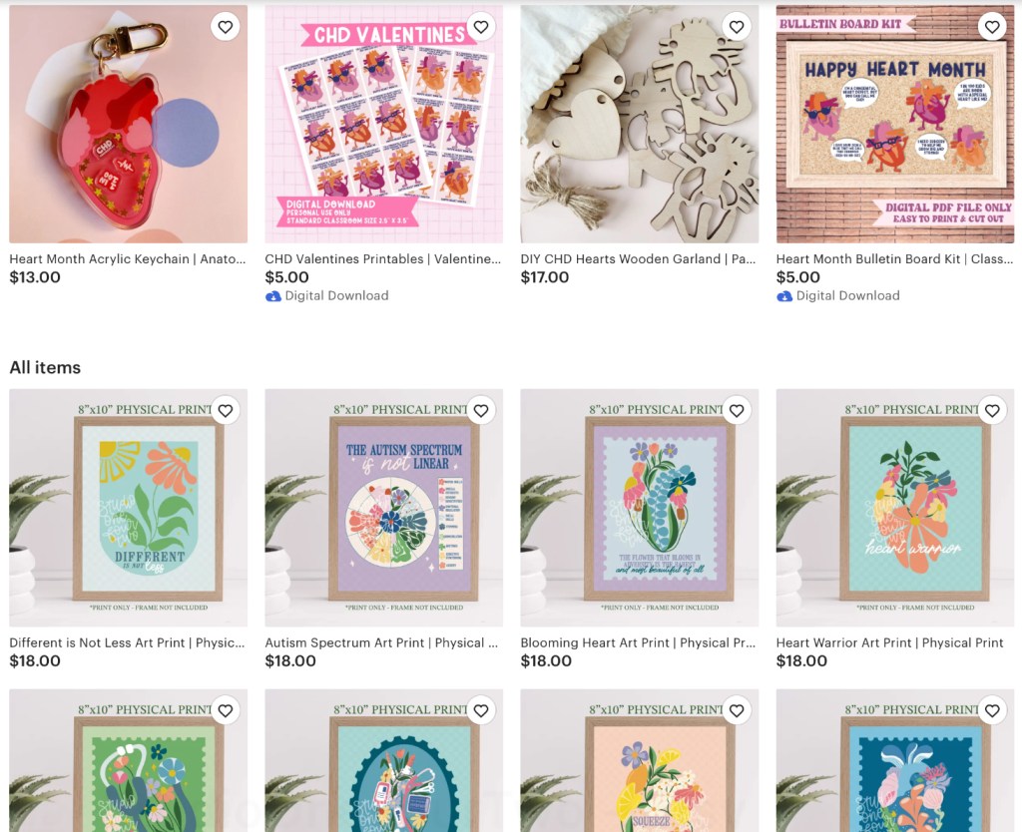Favorite the green stethoscope stamp print
This screenshot has height=832, width=1022.
(x=226, y=710)
